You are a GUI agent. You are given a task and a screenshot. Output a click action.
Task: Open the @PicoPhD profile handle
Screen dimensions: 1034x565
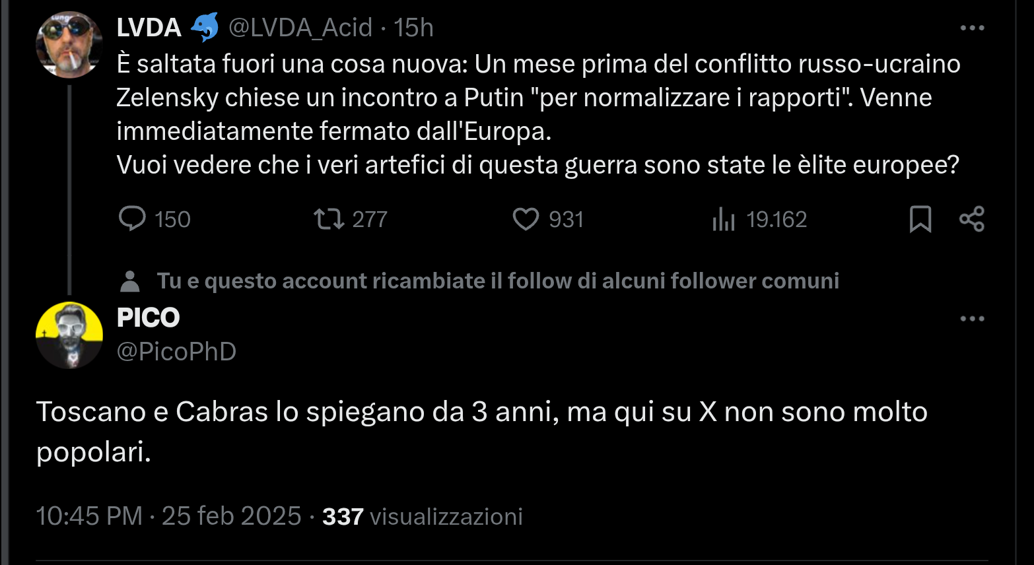coord(177,351)
